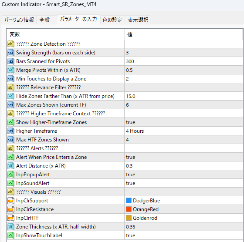This screenshot has height=242, width=244.
Task: Open the Higher Timeframe 4 Hours dropdown
Action: click(x=183, y=131)
